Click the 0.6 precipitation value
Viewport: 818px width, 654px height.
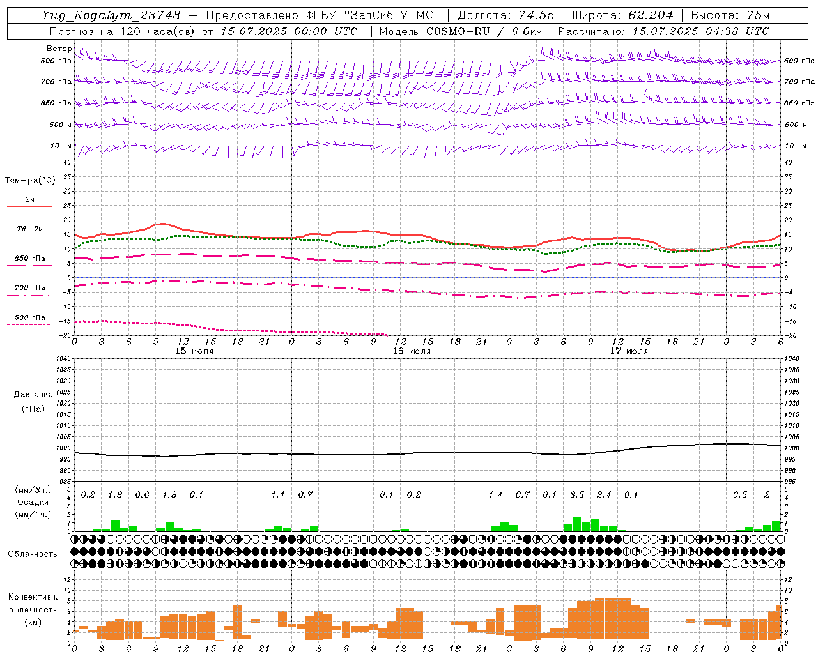(142, 494)
